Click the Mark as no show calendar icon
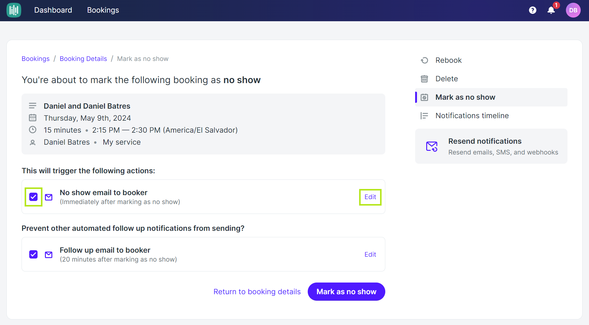The image size is (589, 325). [424, 97]
